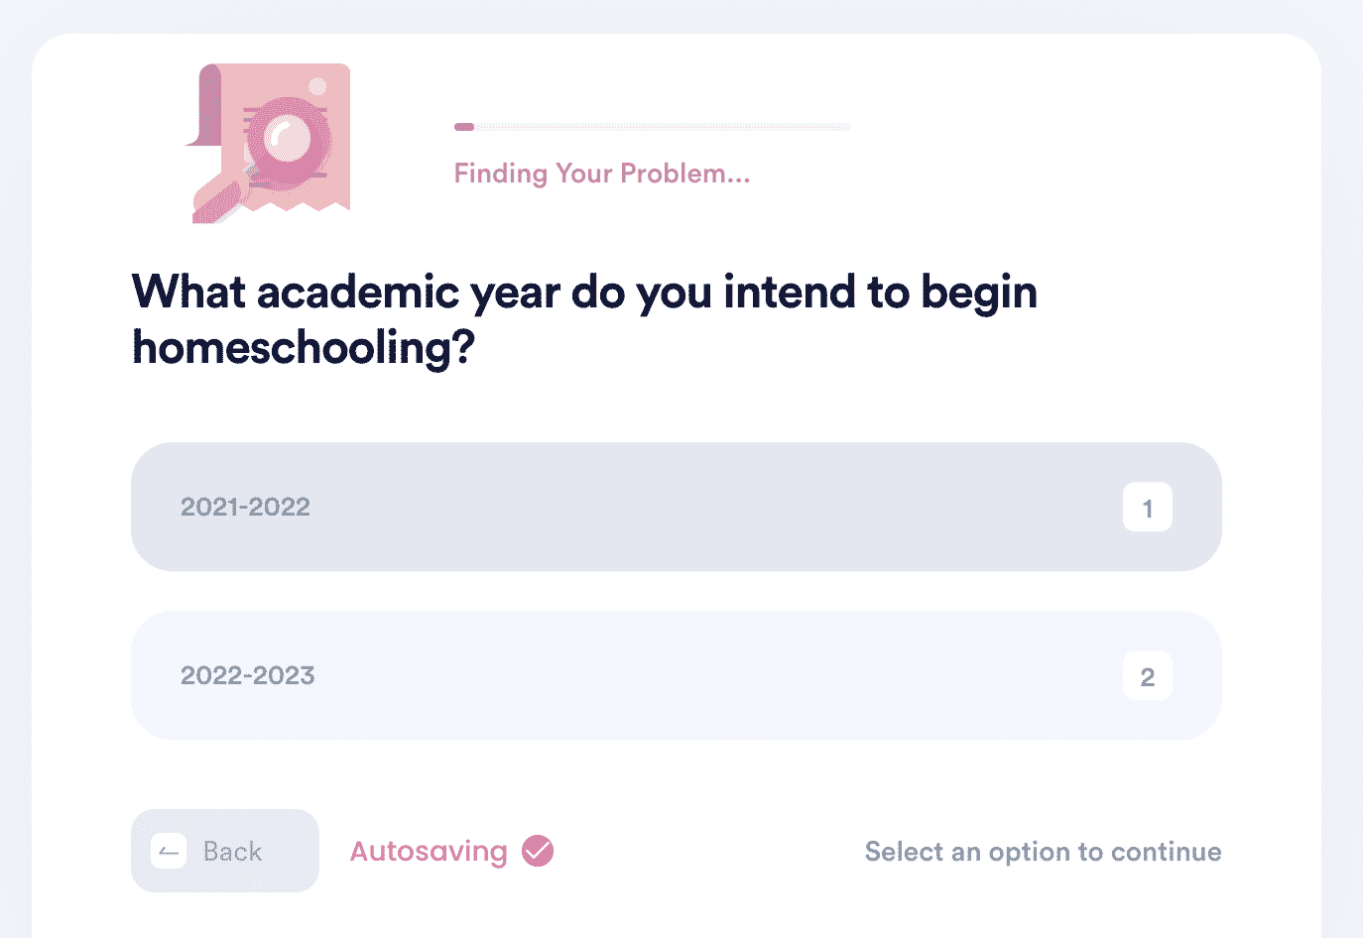Image resolution: width=1363 pixels, height=938 pixels.
Task: Click 'Select an option to continue' text
Action: 1044,852
